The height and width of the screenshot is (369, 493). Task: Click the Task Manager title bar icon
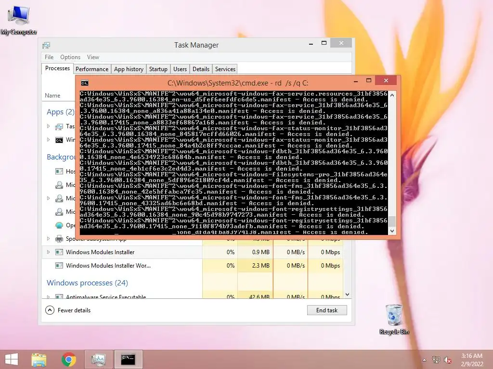tap(46, 45)
